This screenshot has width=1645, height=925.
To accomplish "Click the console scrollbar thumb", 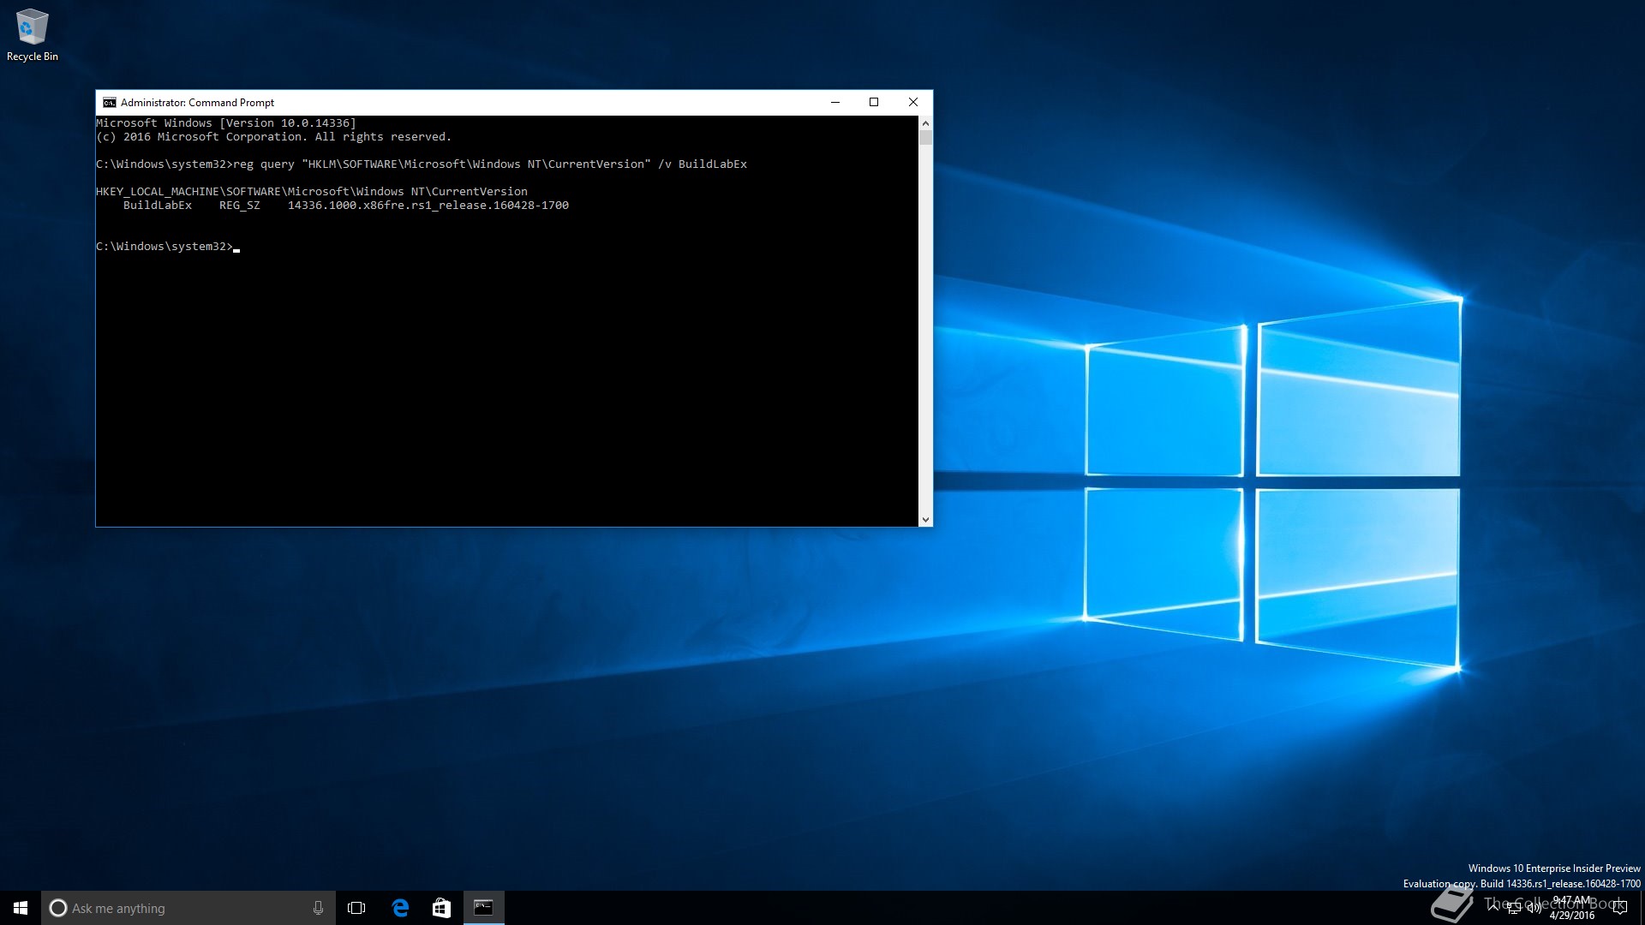I will point(925,138).
